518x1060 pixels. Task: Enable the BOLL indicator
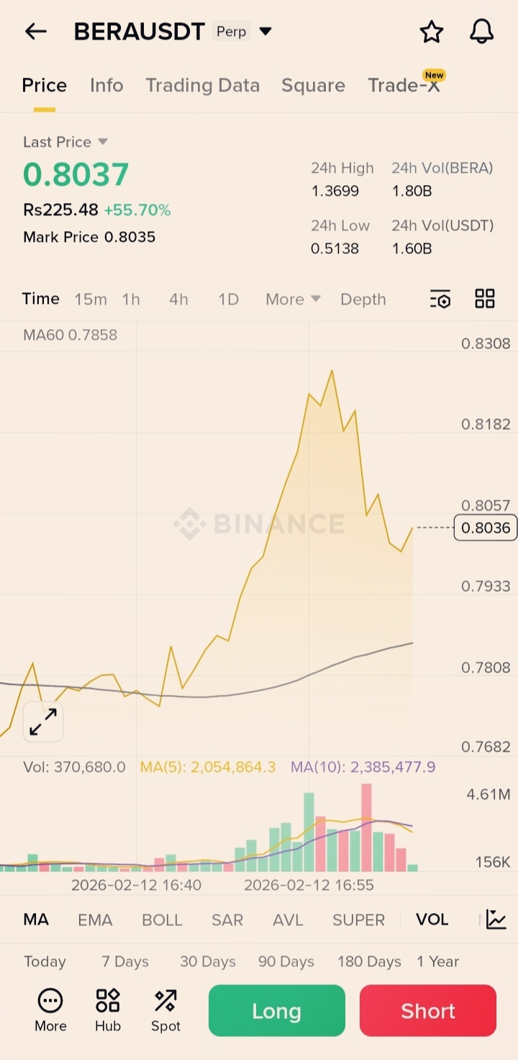click(162, 920)
